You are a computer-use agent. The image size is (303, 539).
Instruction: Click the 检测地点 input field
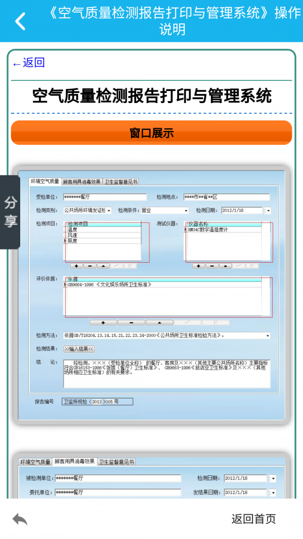(x=227, y=198)
